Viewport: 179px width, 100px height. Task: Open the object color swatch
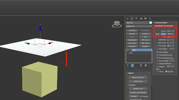[150, 23]
